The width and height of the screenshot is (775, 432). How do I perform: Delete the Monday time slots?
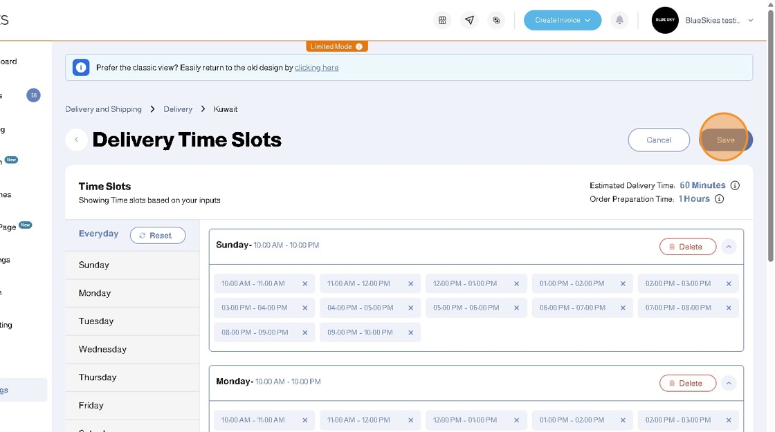point(688,383)
